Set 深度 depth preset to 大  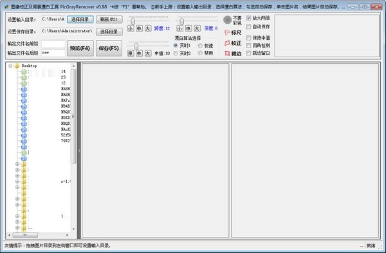pos(197,28)
